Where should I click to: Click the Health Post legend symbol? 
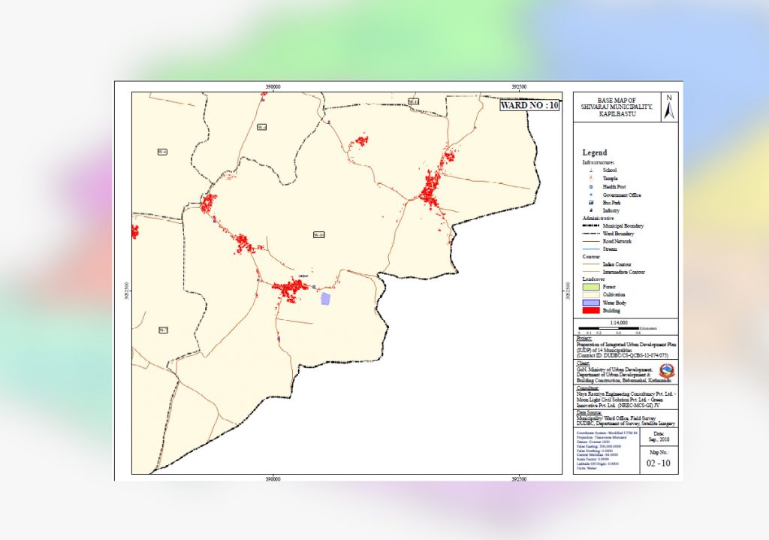(x=591, y=187)
